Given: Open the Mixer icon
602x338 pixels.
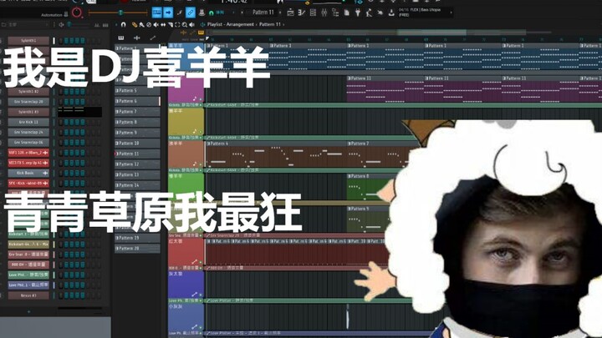Looking at the screenshot, I should 324,13.
